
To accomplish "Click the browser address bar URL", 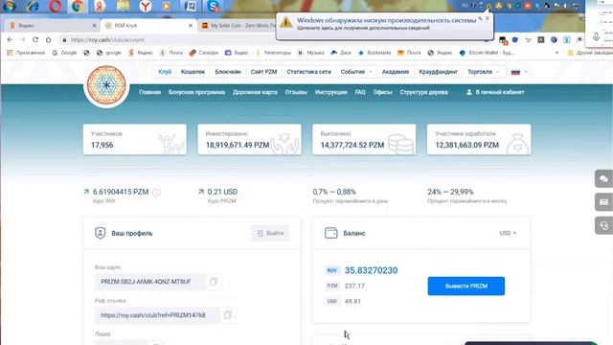I will click(x=107, y=40).
